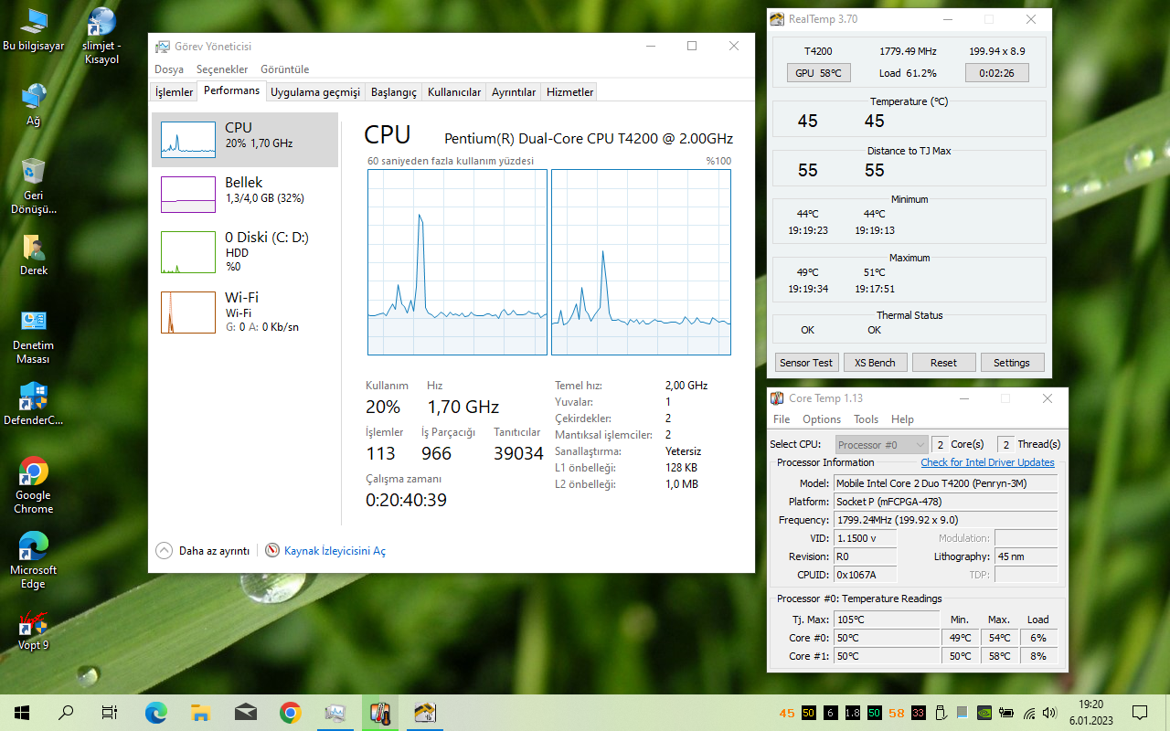Open the taskbar clock showing 19:20
Image resolution: width=1170 pixels, height=731 pixels.
(x=1090, y=712)
